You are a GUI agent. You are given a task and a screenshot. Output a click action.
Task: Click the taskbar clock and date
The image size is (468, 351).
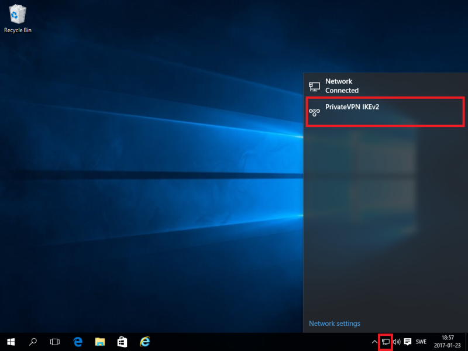(448, 342)
